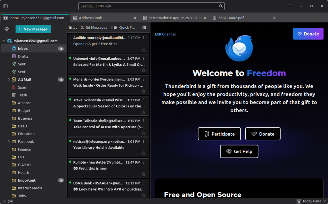Close the Address Book tab
The height and width of the screenshot is (204, 328).
tap(135, 18)
